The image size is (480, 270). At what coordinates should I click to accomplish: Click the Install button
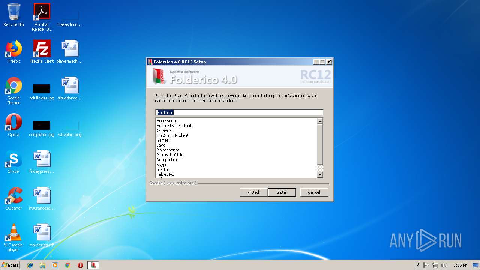coord(282,192)
